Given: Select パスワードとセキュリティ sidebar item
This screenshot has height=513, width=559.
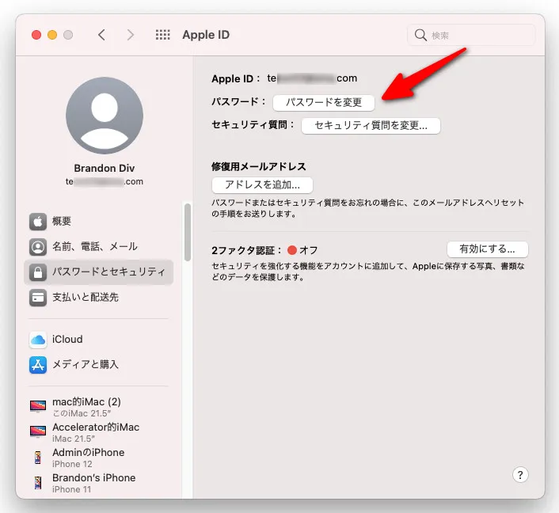Looking at the screenshot, I should pyautogui.click(x=98, y=272).
